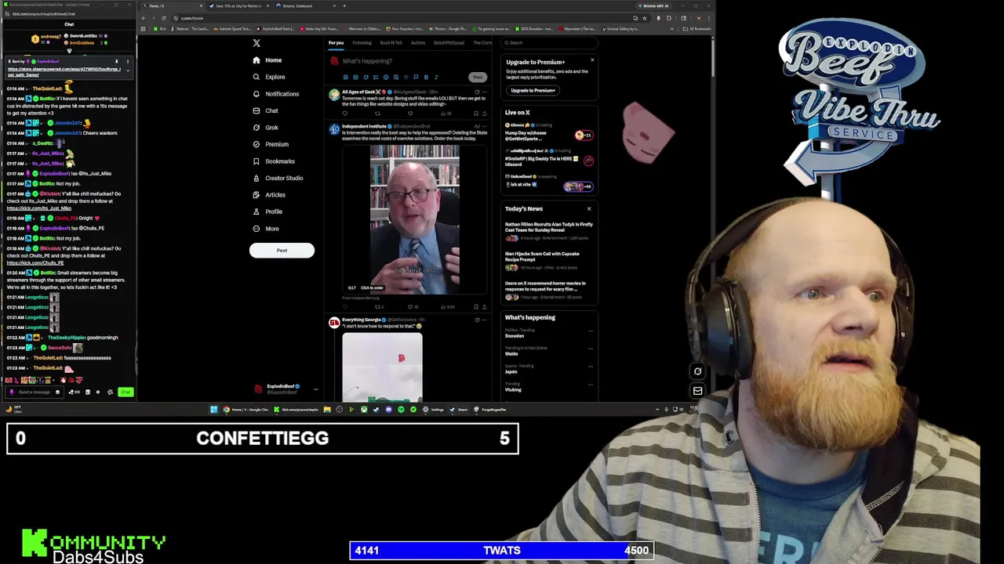Image resolution: width=1004 pixels, height=564 pixels.
Task: Click the Steam store link in Kick chat
Action: click(64, 72)
